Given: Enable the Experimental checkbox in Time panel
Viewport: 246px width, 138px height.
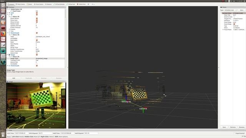Looking at the screenshot, I should [234, 133].
